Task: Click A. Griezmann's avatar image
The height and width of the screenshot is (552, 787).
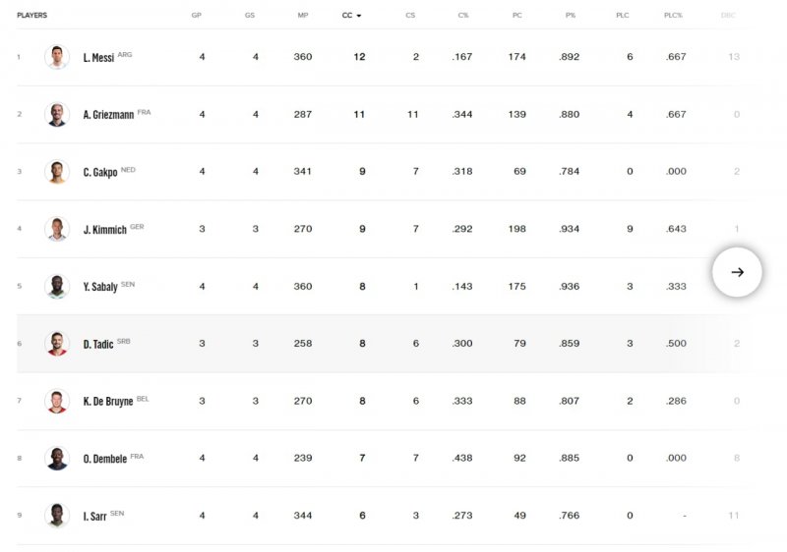Action: (57, 114)
